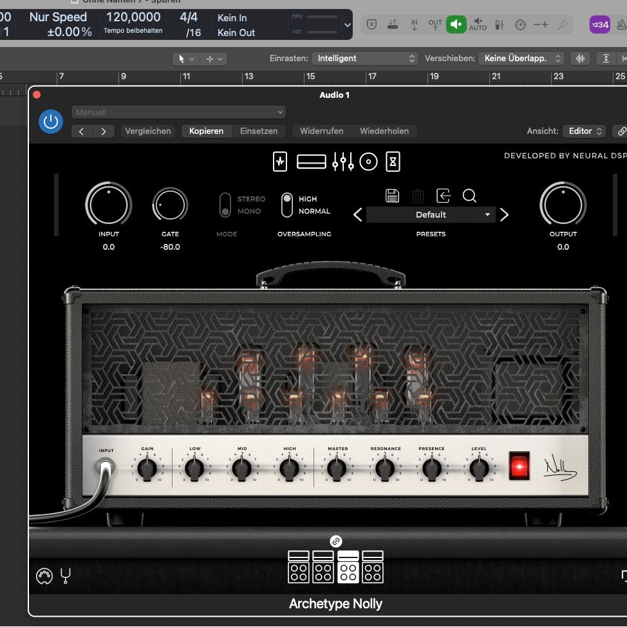Click the Kopieren button
Viewport: 627px width, 627px height.
click(206, 131)
